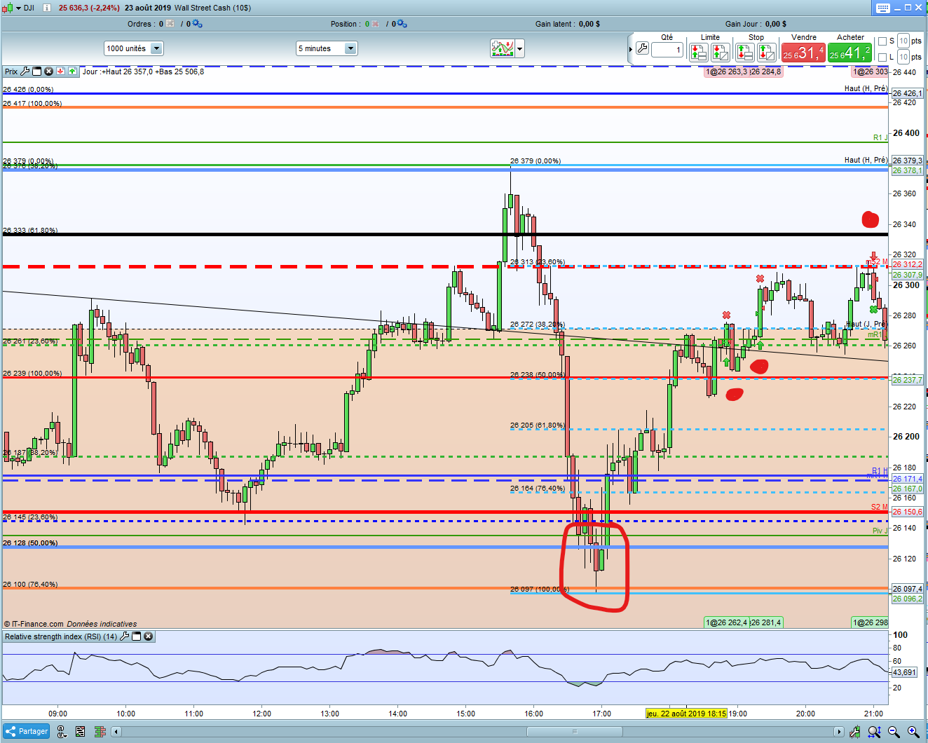The image size is (928, 743).
Task: Click the red down arrow in Prix bar
Action: click(x=61, y=71)
